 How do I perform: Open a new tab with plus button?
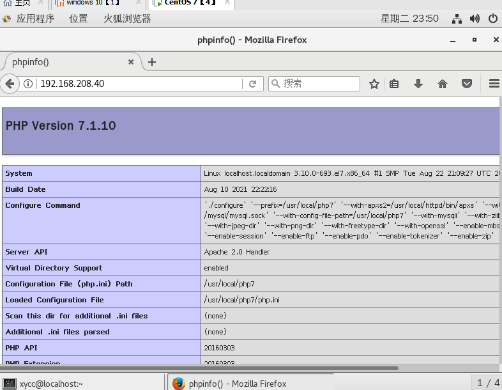click(152, 62)
